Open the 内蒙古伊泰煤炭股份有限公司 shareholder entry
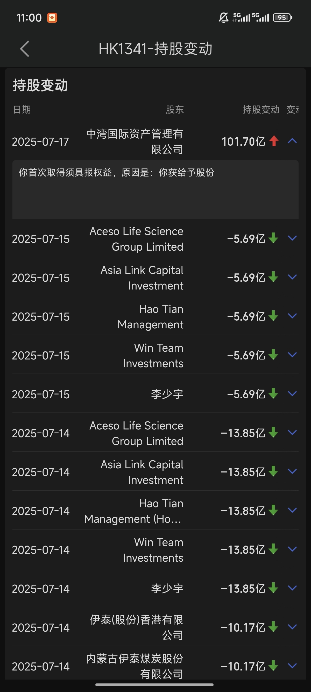This screenshot has height=692, width=311. [135, 666]
